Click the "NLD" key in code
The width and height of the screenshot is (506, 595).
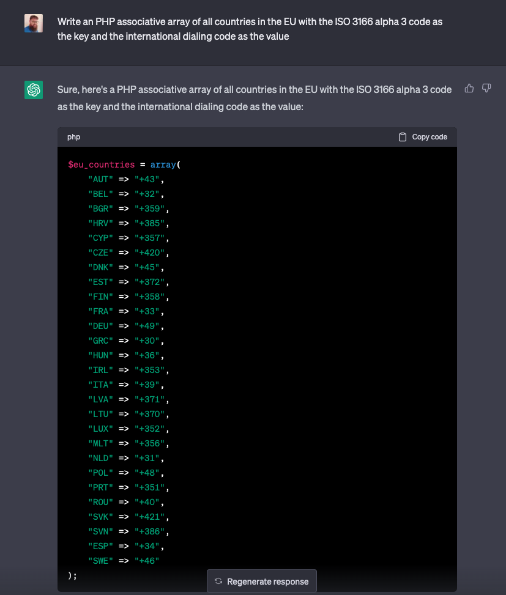coord(100,459)
